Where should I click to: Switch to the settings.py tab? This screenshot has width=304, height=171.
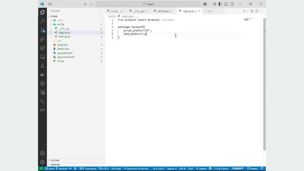(x=163, y=11)
